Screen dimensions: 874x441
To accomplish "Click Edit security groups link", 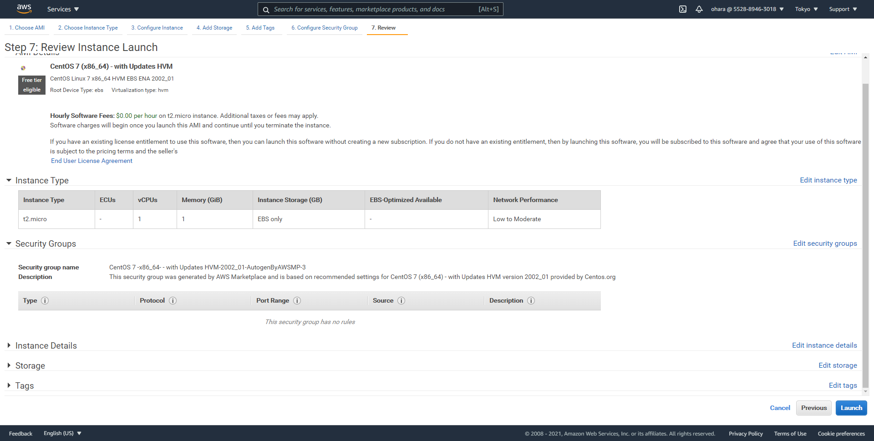I will click(x=825, y=243).
